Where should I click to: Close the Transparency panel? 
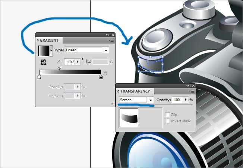click(193, 85)
